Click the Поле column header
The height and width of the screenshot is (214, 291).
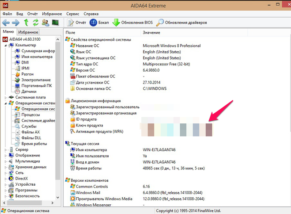(x=102, y=33)
